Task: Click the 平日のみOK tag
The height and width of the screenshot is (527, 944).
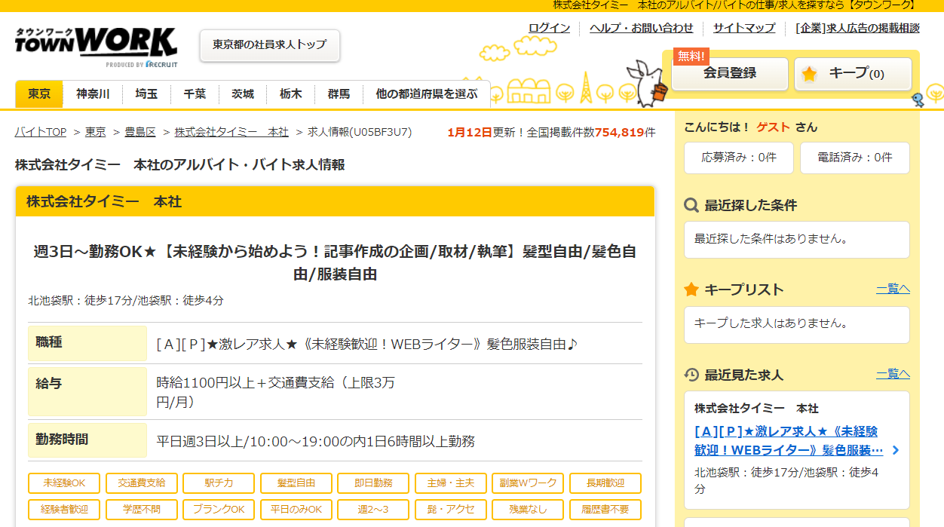Action: (x=296, y=510)
